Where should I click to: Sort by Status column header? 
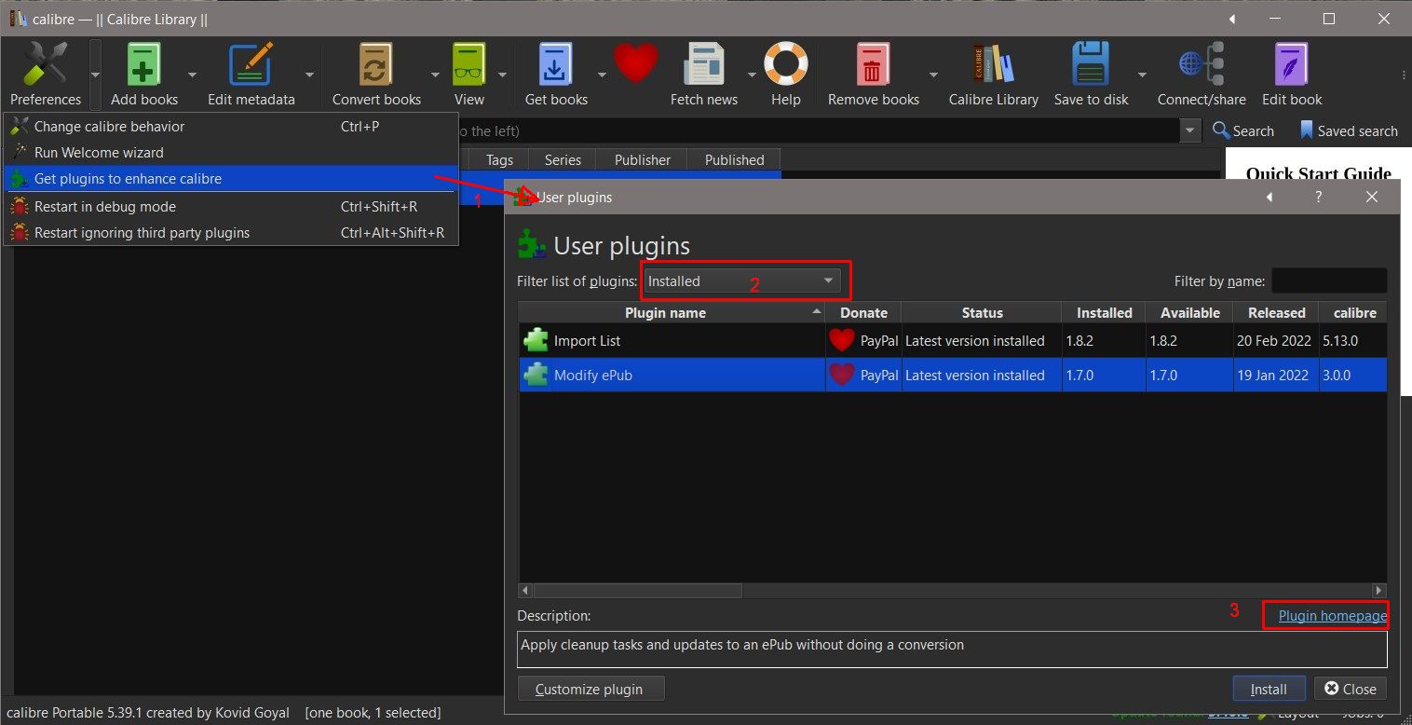(x=982, y=312)
